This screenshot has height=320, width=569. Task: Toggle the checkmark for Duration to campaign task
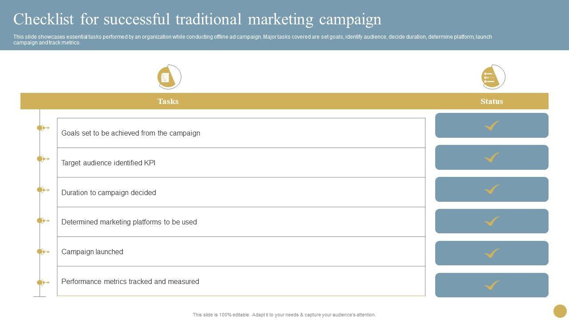[492, 190]
